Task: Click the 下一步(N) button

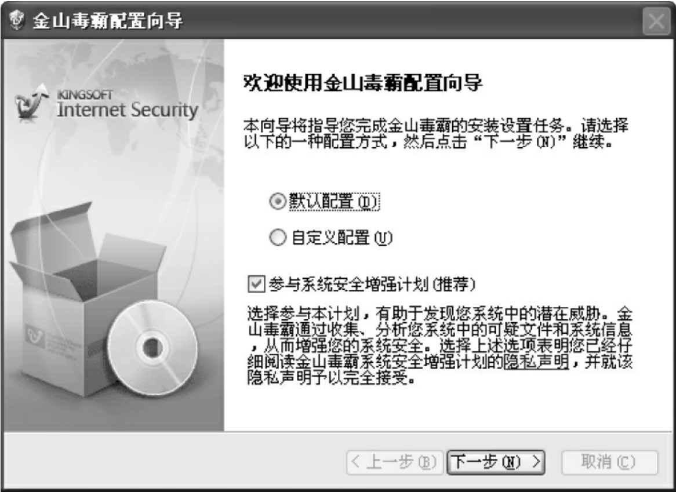Action: pos(496,462)
